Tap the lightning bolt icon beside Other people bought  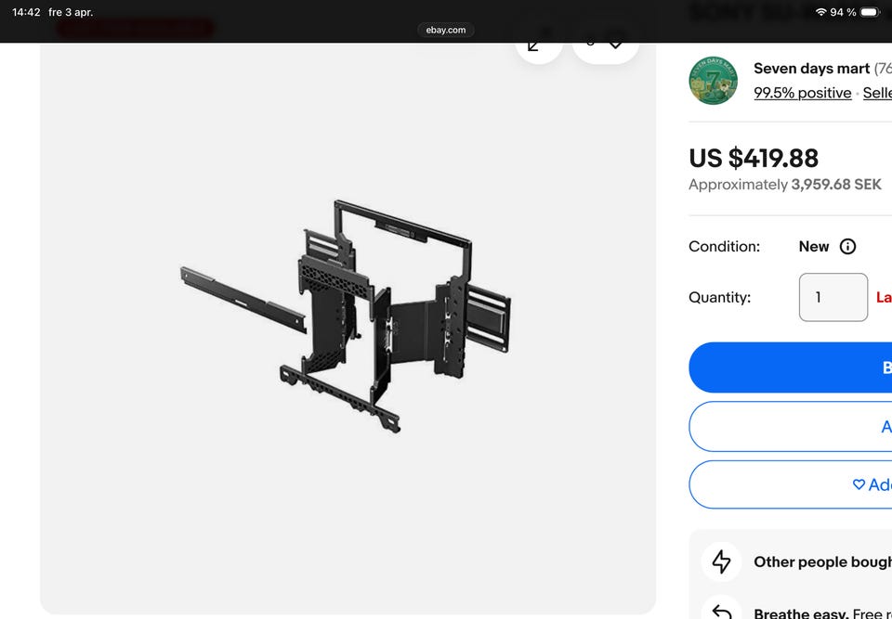click(x=721, y=561)
